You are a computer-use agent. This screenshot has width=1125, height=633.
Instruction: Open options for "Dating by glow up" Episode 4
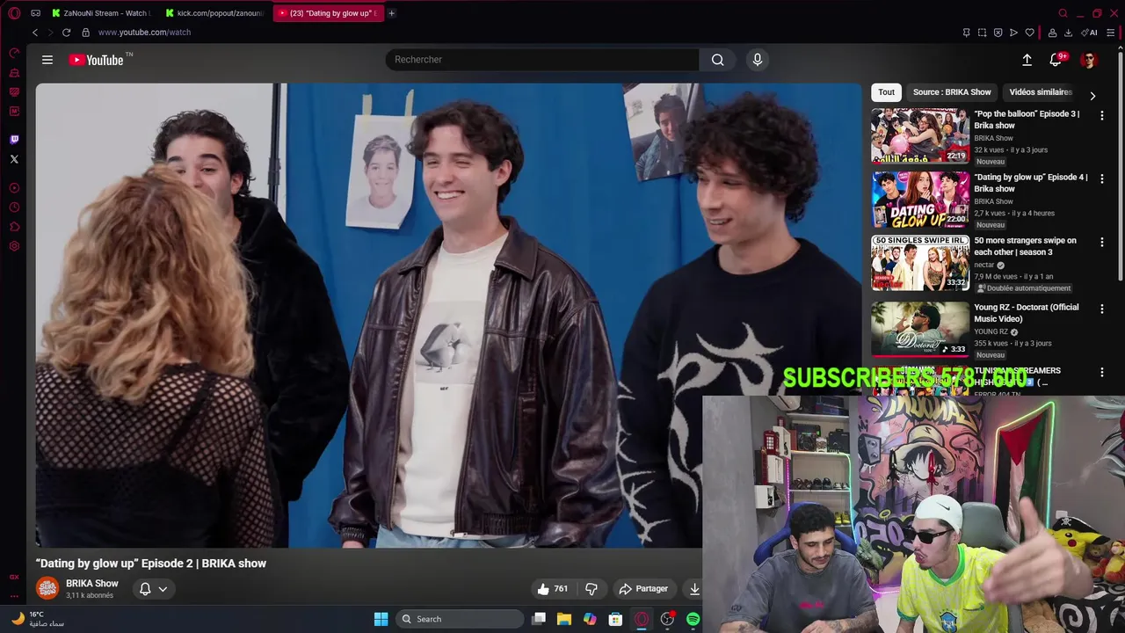[x=1102, y=179]
